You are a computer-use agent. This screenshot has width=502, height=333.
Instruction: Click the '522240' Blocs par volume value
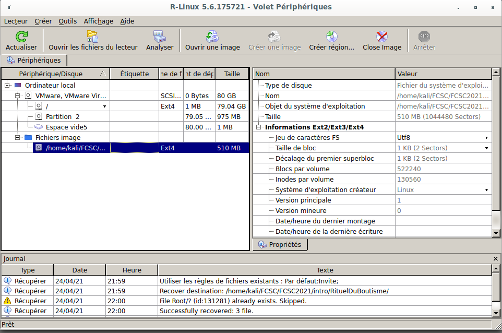[x=409, y=169]
